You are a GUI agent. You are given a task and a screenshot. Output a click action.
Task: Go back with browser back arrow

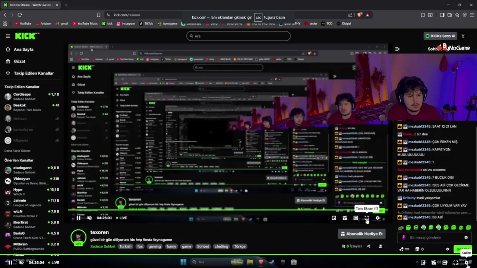[x=5, y=15]
